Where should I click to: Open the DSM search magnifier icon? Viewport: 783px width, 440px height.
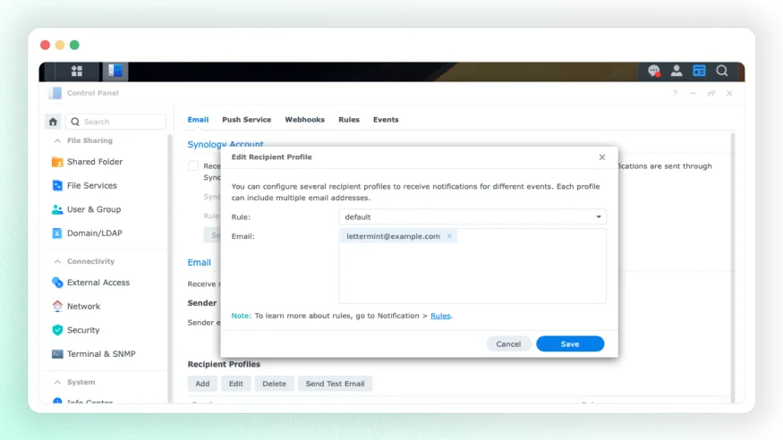(721, 71)
